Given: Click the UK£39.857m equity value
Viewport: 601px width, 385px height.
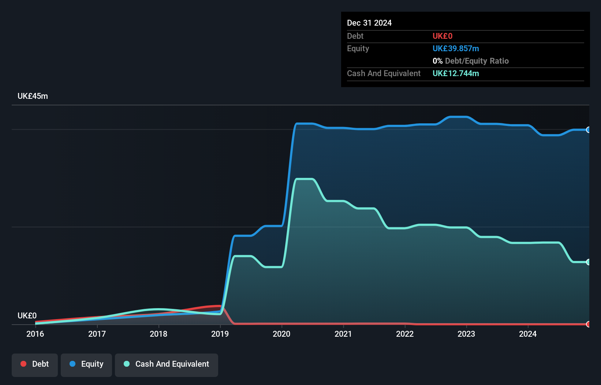Looking at the screenshot, I should click(x=456, y=49).
